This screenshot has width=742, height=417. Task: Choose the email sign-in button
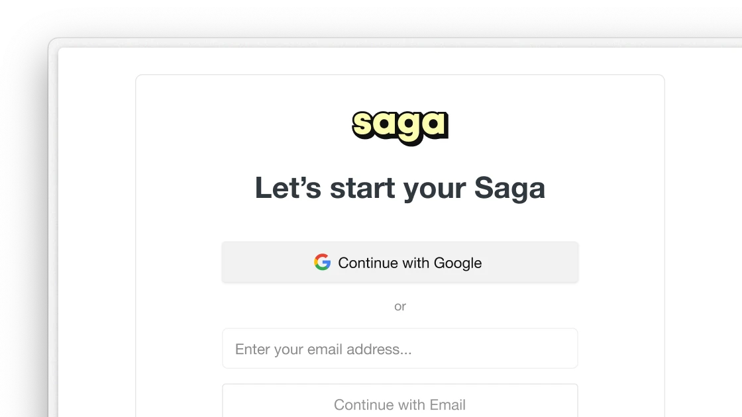point(399,404)
